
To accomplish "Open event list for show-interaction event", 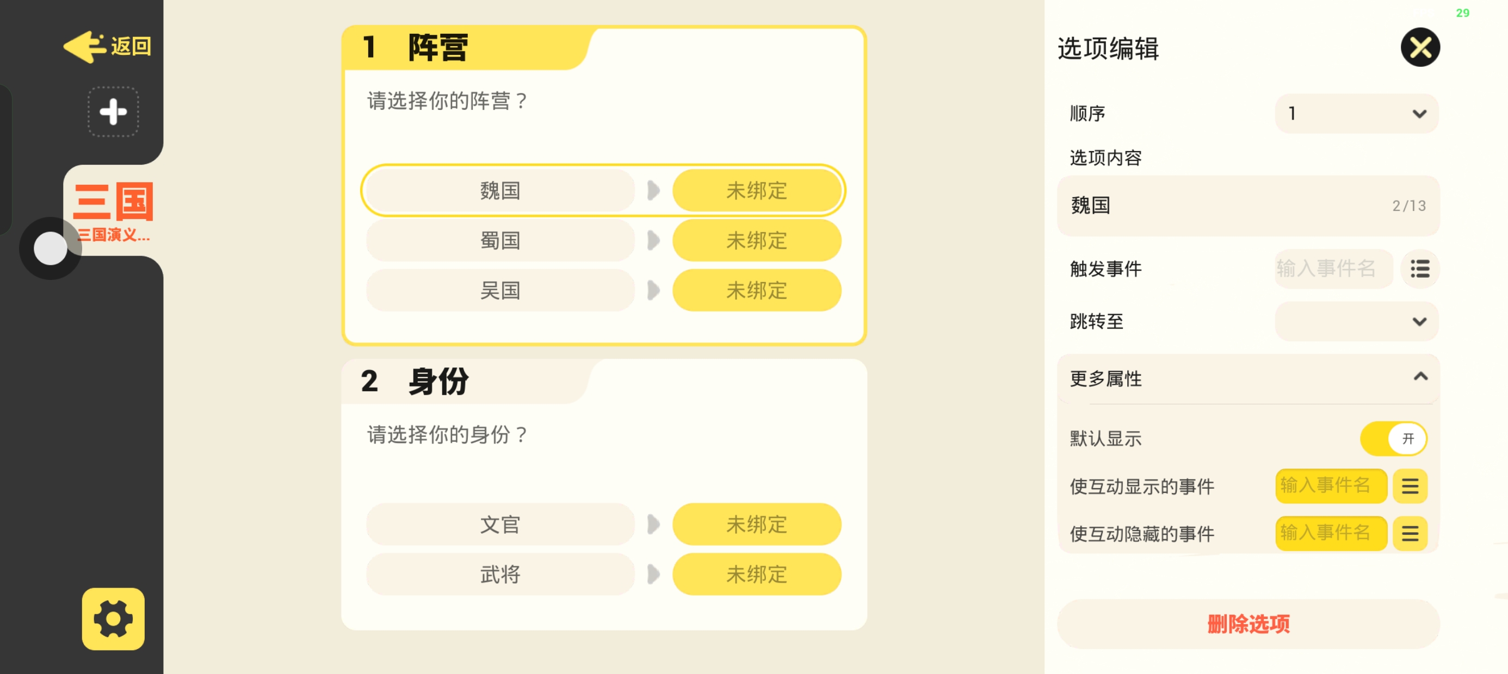I will click(1410, 486).
